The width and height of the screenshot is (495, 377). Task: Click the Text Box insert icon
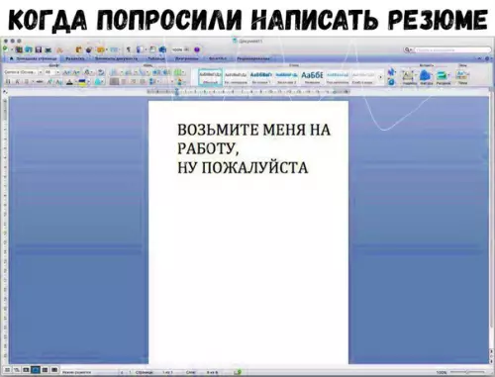tap(408, 76)
